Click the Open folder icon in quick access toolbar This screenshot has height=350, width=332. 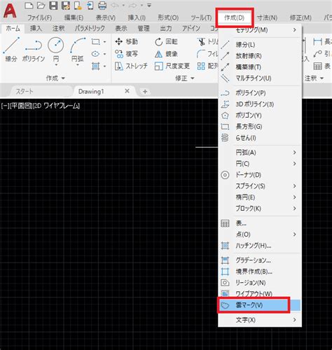[x=41, y=5]
